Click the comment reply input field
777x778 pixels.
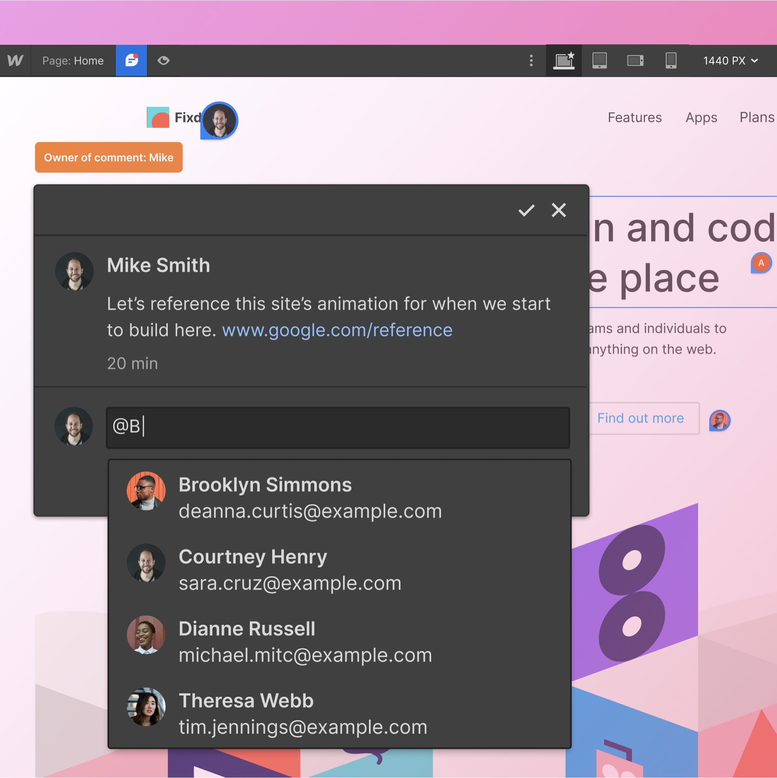pos(337,427)
